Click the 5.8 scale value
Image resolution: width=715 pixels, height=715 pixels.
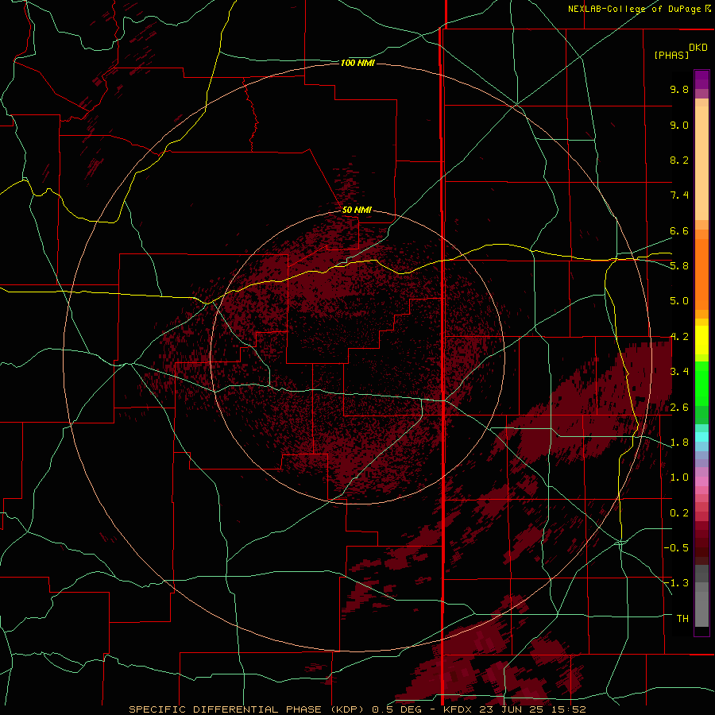[679, 266]
